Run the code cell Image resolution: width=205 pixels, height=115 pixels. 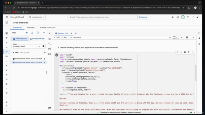click(57, 55)
